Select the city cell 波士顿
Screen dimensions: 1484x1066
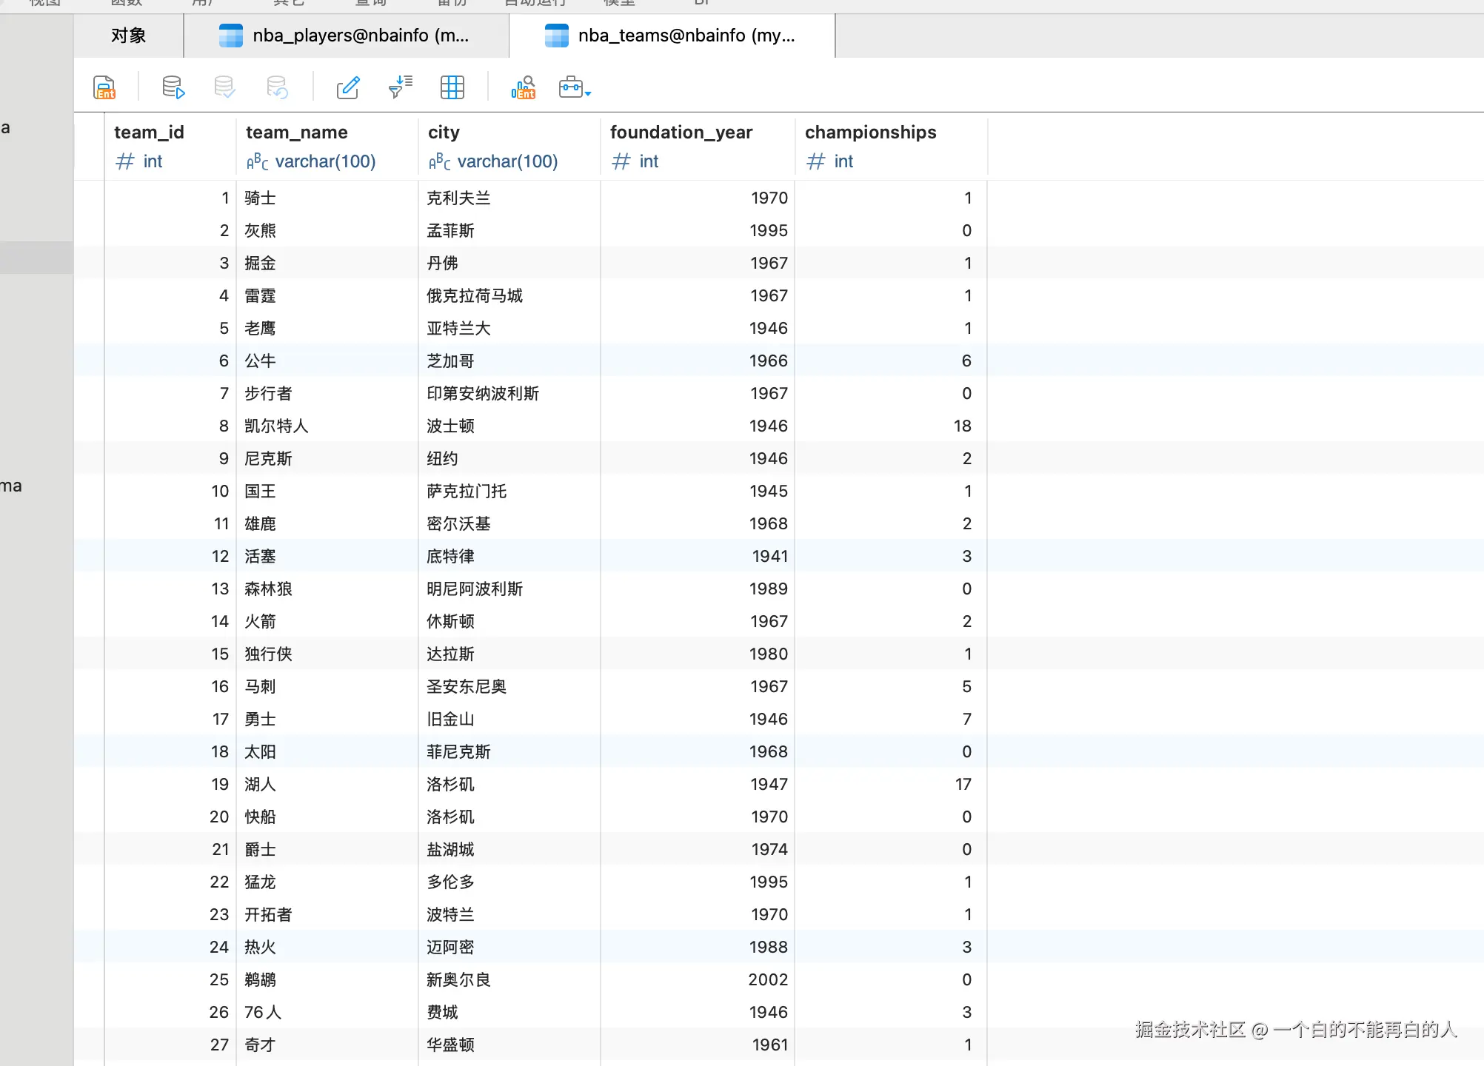tap(450, 426)
